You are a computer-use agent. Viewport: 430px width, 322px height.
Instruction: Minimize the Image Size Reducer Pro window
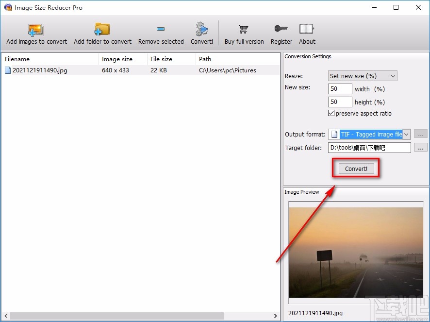coord(374,7)
